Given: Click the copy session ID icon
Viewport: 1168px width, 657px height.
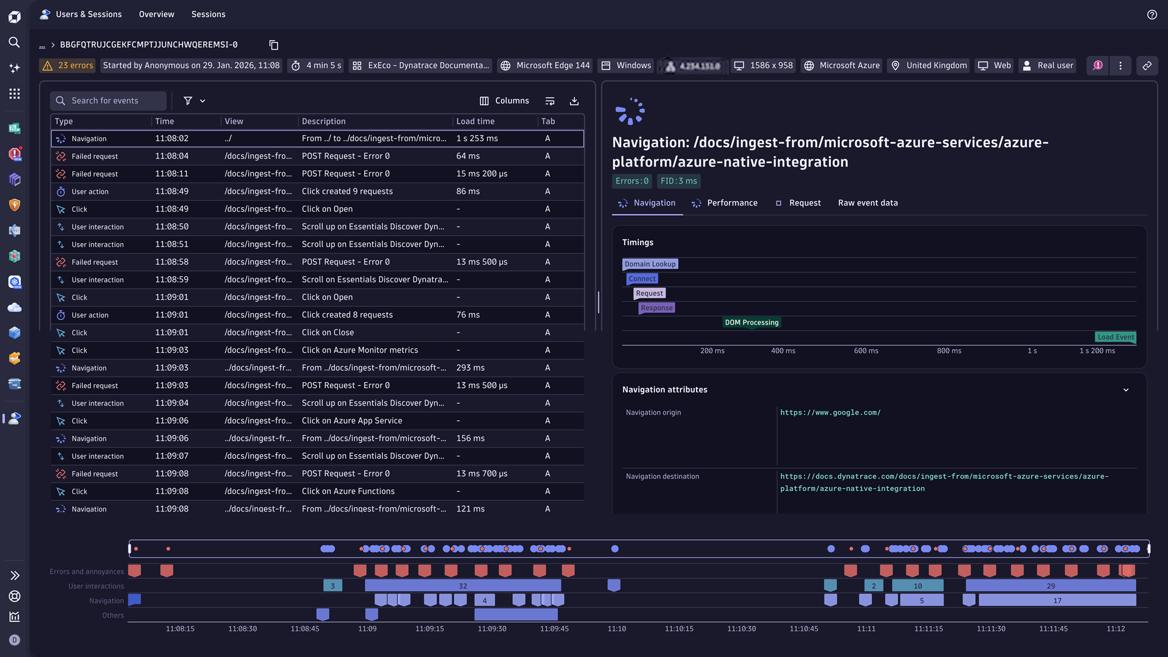Looking at the screenshot, I should 273,44.
